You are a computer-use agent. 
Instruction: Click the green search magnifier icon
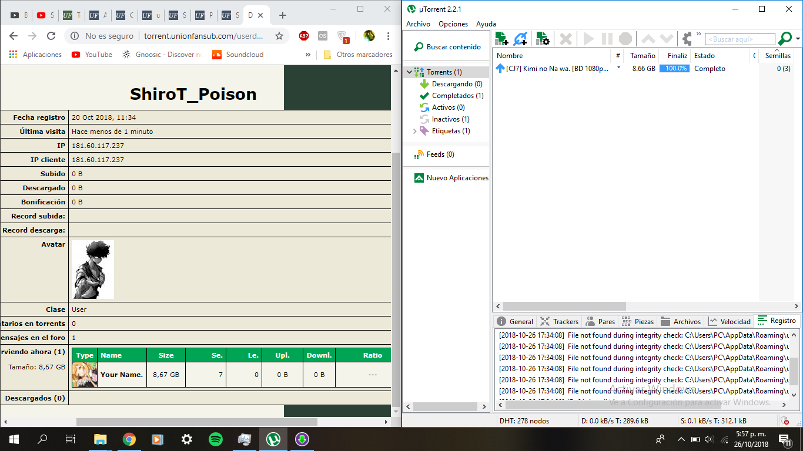784,39
